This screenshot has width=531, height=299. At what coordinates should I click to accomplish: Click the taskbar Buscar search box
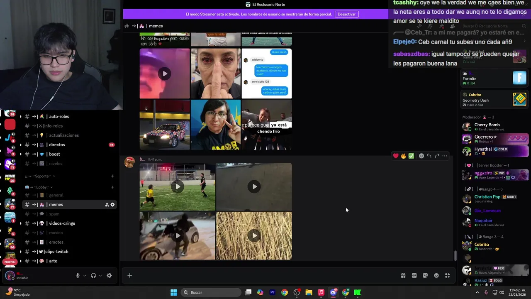pyautogui.click(x=212, y=292)
